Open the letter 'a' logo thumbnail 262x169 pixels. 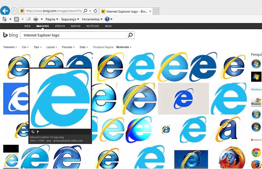pos(228,129)
